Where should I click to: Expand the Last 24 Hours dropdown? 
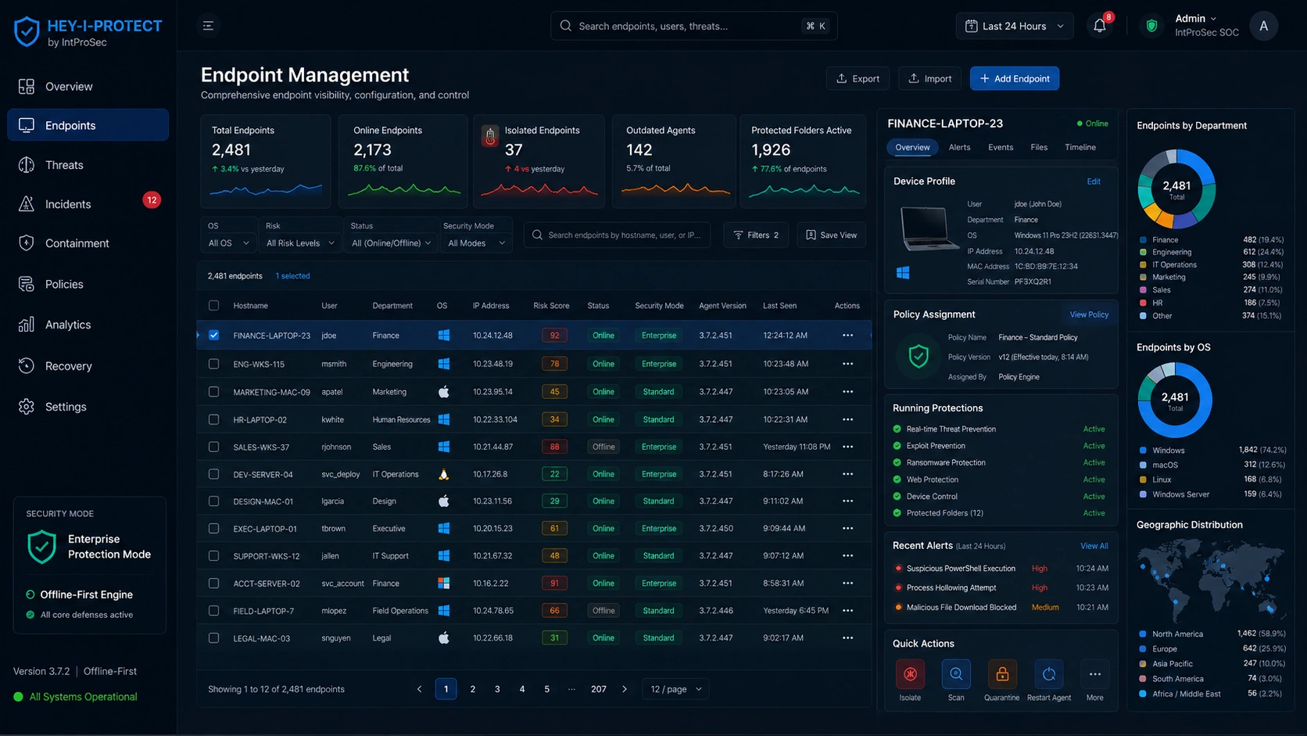click(1015, 26)
